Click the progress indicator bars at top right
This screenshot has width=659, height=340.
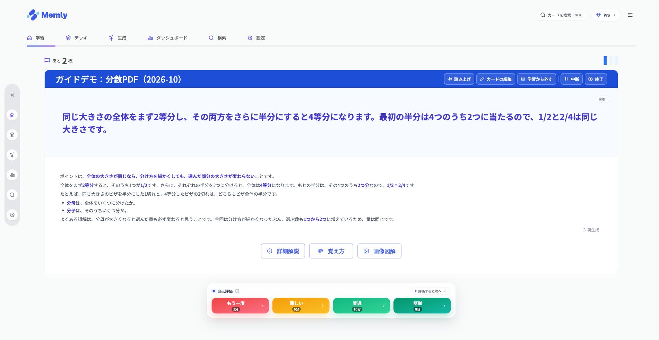pos(611,60)
